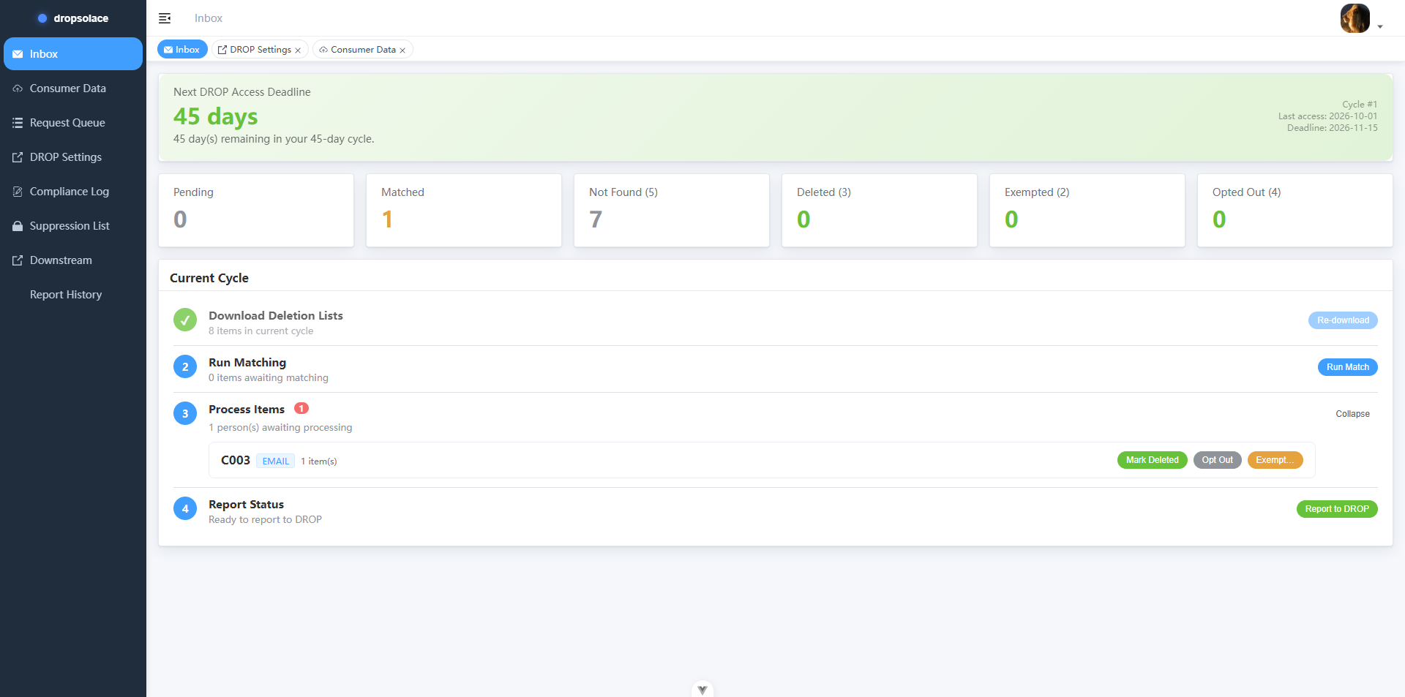Open the Opted Out (4) card
Viewport: 1405px width, 697px height.
[x=1295, y=210]
